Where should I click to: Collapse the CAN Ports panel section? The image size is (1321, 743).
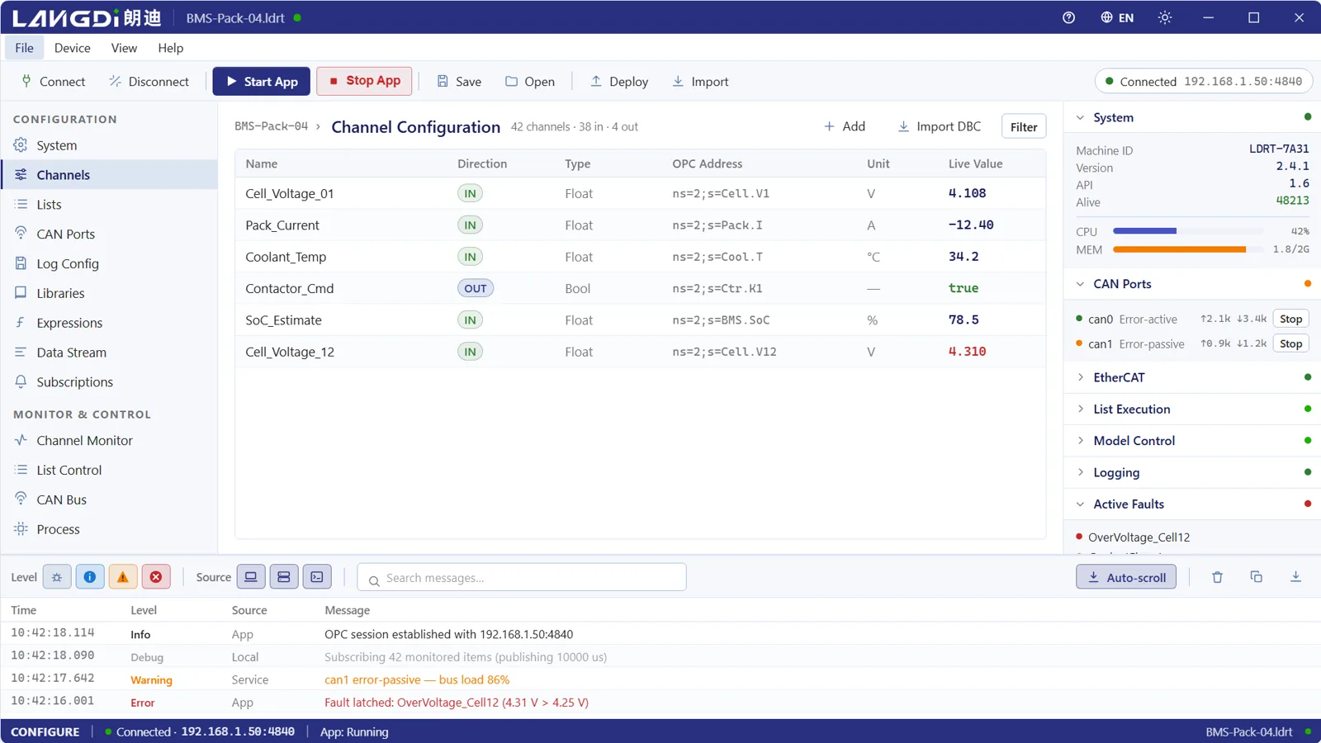tap(1192, 284)
